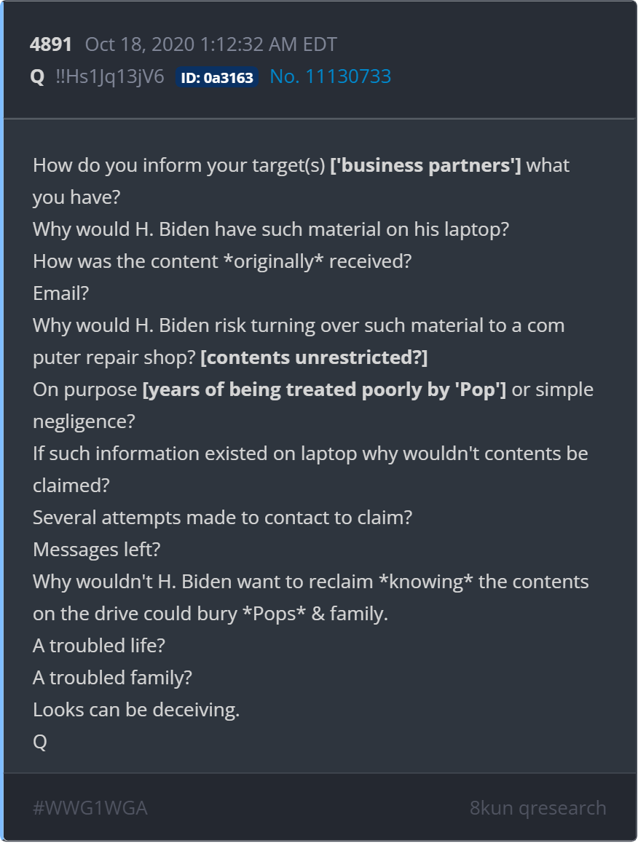Click the 'How was the content *originally* received?' line
638x843 pixels.
222,261
